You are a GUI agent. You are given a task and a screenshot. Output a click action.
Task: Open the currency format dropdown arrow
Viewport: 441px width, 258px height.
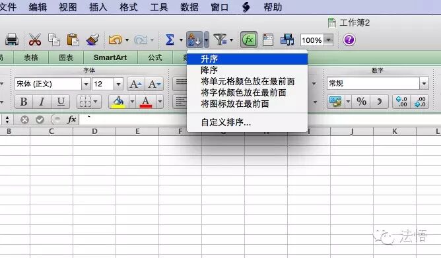point(348,102)
